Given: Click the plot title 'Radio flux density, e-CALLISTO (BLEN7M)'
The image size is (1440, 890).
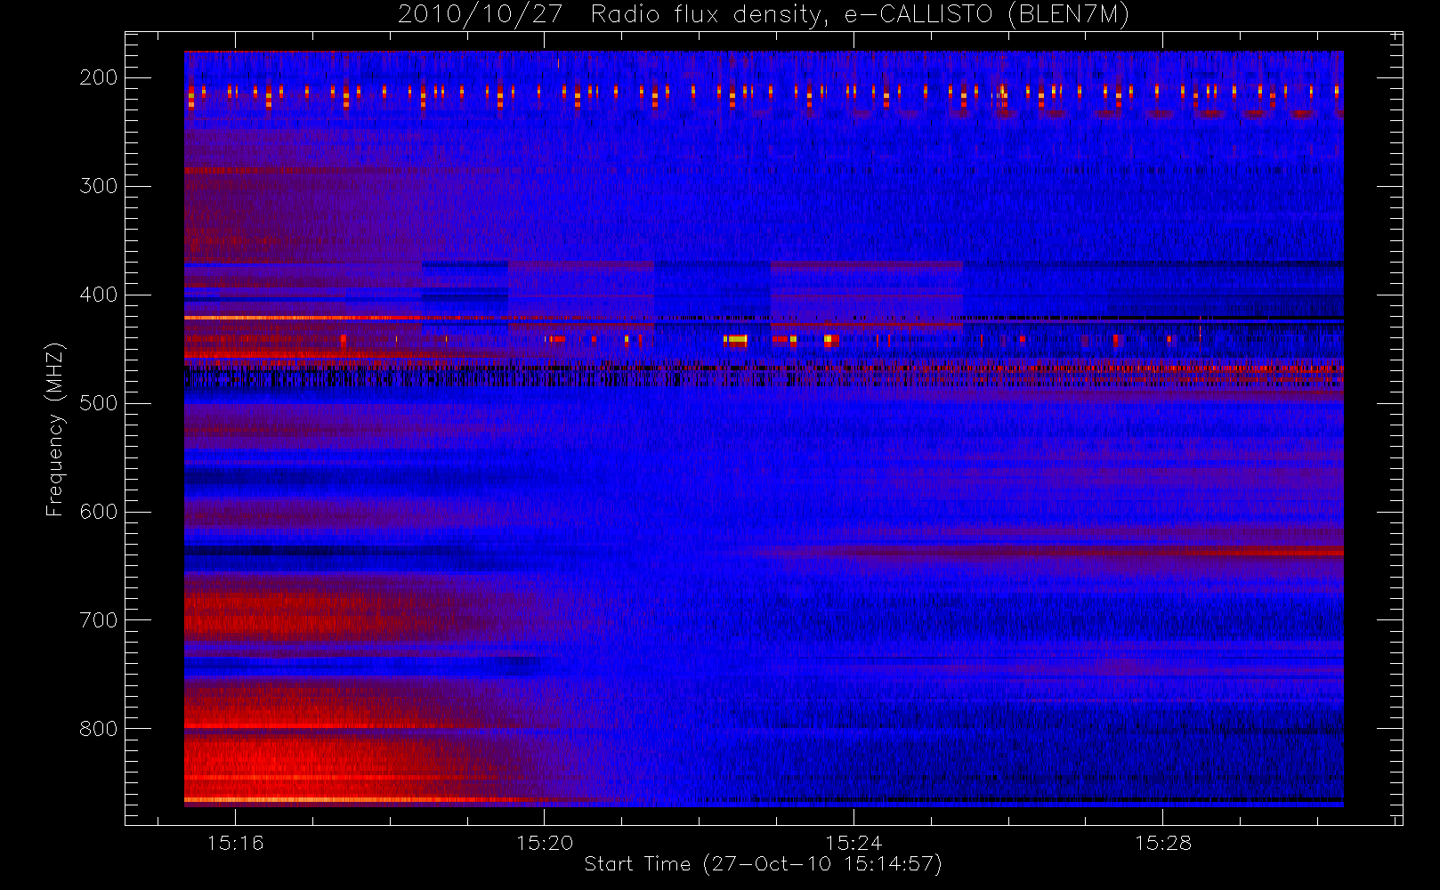Looking at the screenshot, I should click(860, 15).
